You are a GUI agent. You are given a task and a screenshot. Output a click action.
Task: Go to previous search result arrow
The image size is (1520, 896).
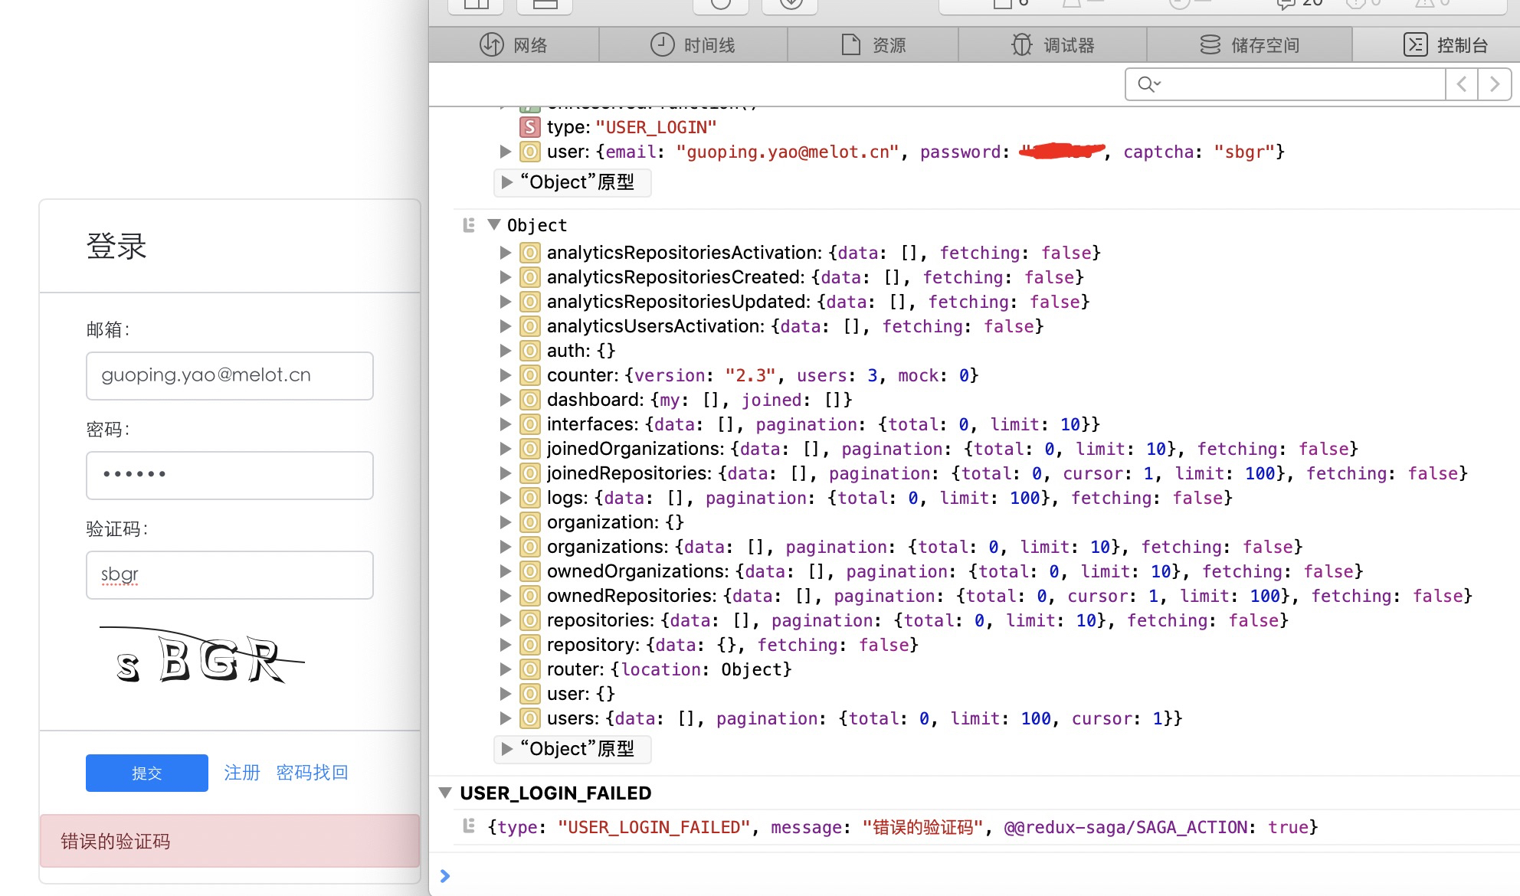click(1462, 84)
